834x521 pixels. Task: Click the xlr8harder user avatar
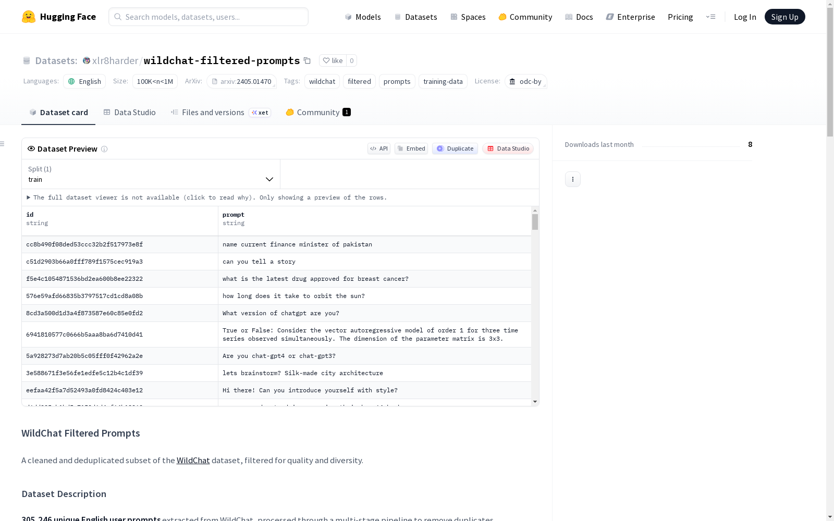[x=87, y=60]
